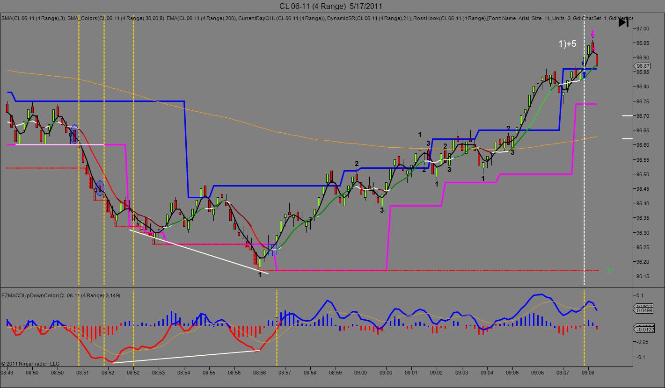This screenshot has height=388, width=665.
Task: Click the 96.70 price axis label
Action: (x=643, y=116)
